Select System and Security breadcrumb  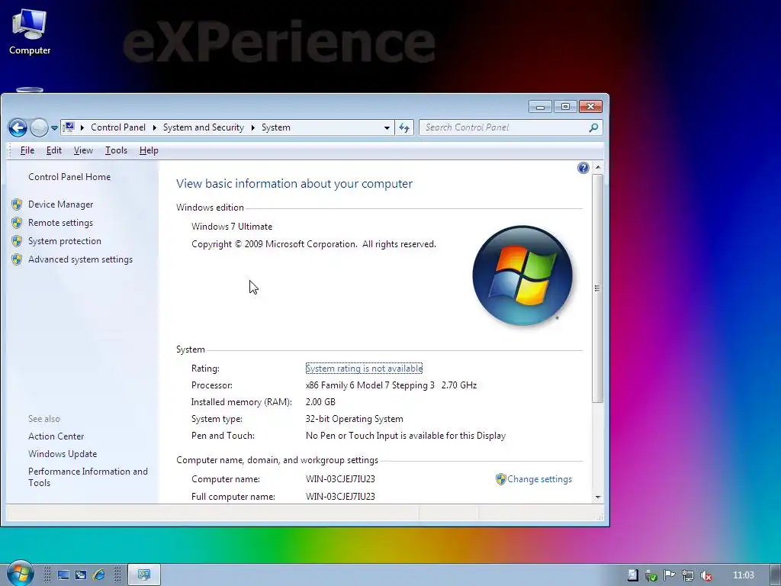coord(203,127)
